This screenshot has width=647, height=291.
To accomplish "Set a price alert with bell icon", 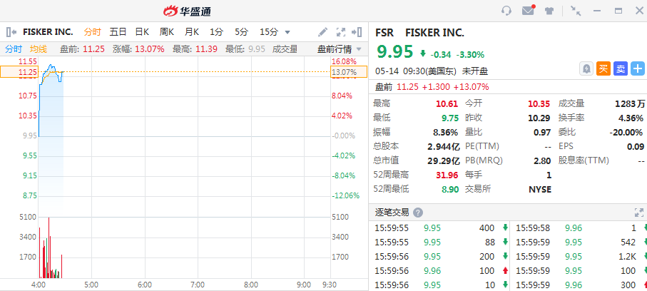I will (x=586, y=68).
